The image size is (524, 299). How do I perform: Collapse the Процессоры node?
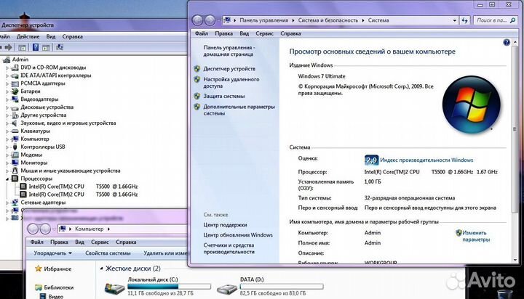click(x=7, y=179)
